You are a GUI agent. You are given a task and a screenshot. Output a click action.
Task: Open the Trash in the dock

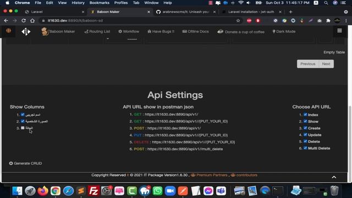[x=334, y=191]
